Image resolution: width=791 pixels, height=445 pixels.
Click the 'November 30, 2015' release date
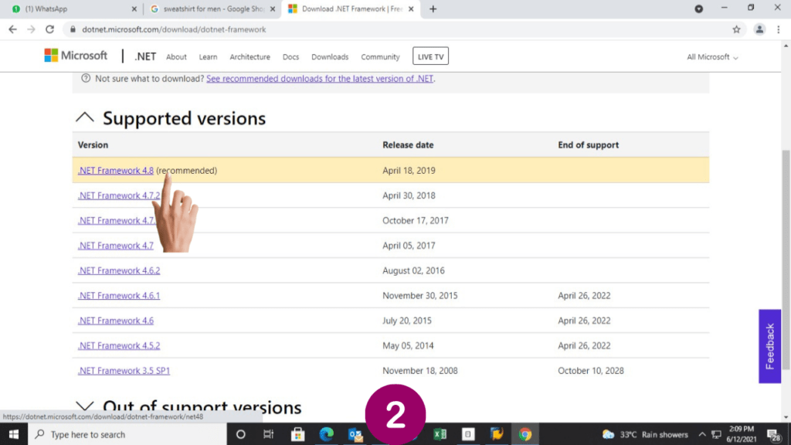[x=419, y=296]
